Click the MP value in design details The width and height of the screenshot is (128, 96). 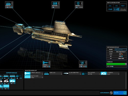coord(121,56)
